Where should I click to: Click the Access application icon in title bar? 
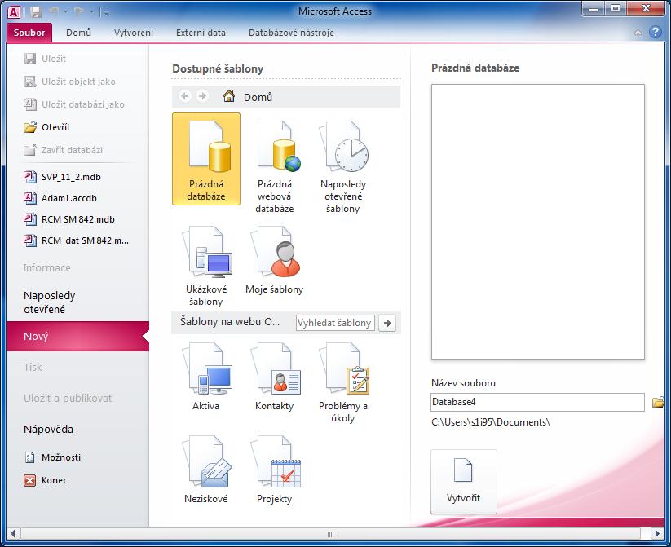(14, 12)
